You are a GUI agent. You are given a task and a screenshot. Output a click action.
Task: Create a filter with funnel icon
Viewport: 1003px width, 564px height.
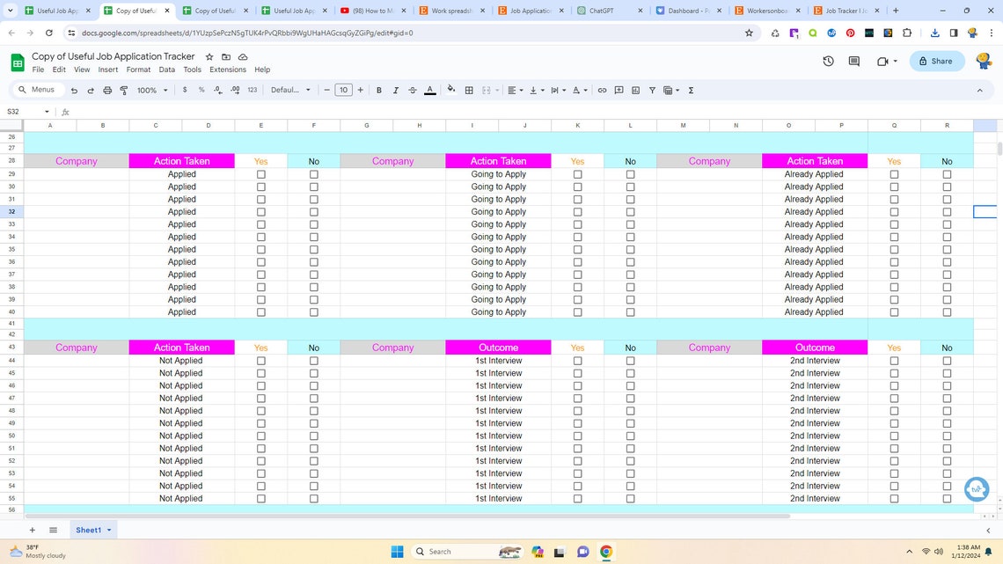coord(652,90)
